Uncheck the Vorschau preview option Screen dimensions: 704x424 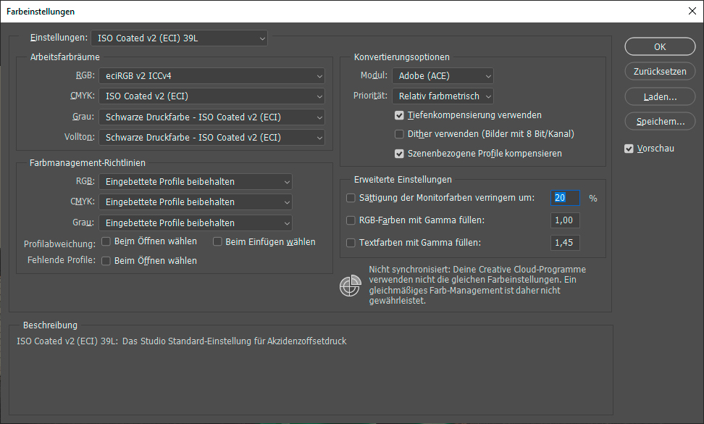(629, 148)
